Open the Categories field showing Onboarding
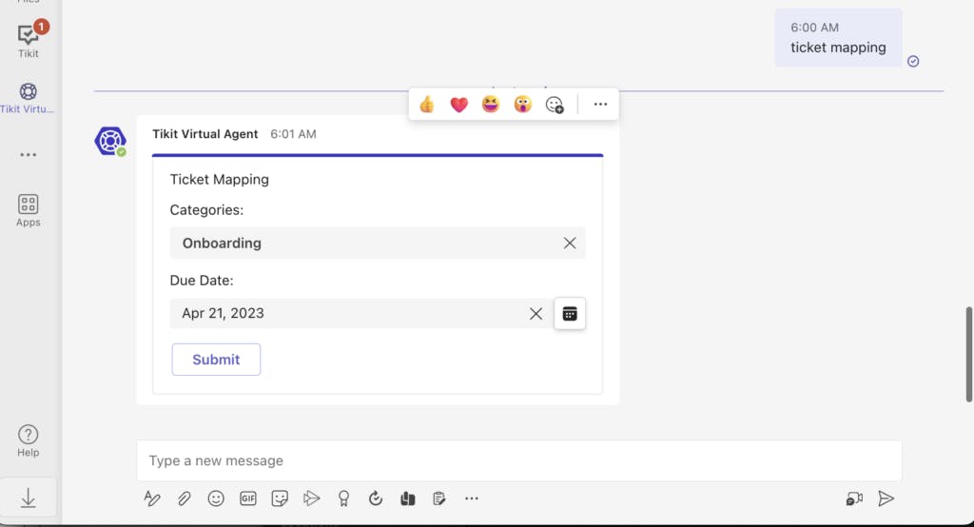The image size is (974, 527). (x=378, y=243)
